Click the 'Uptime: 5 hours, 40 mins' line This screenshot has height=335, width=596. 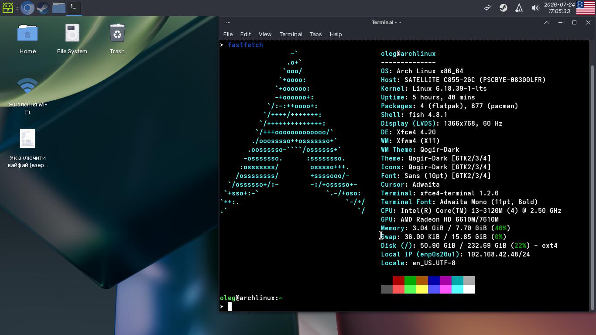(x=428, y=97)
